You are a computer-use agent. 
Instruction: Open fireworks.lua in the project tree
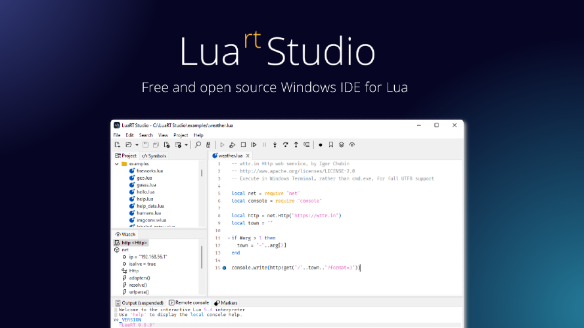pyautogui.click(x=150, y=171)
